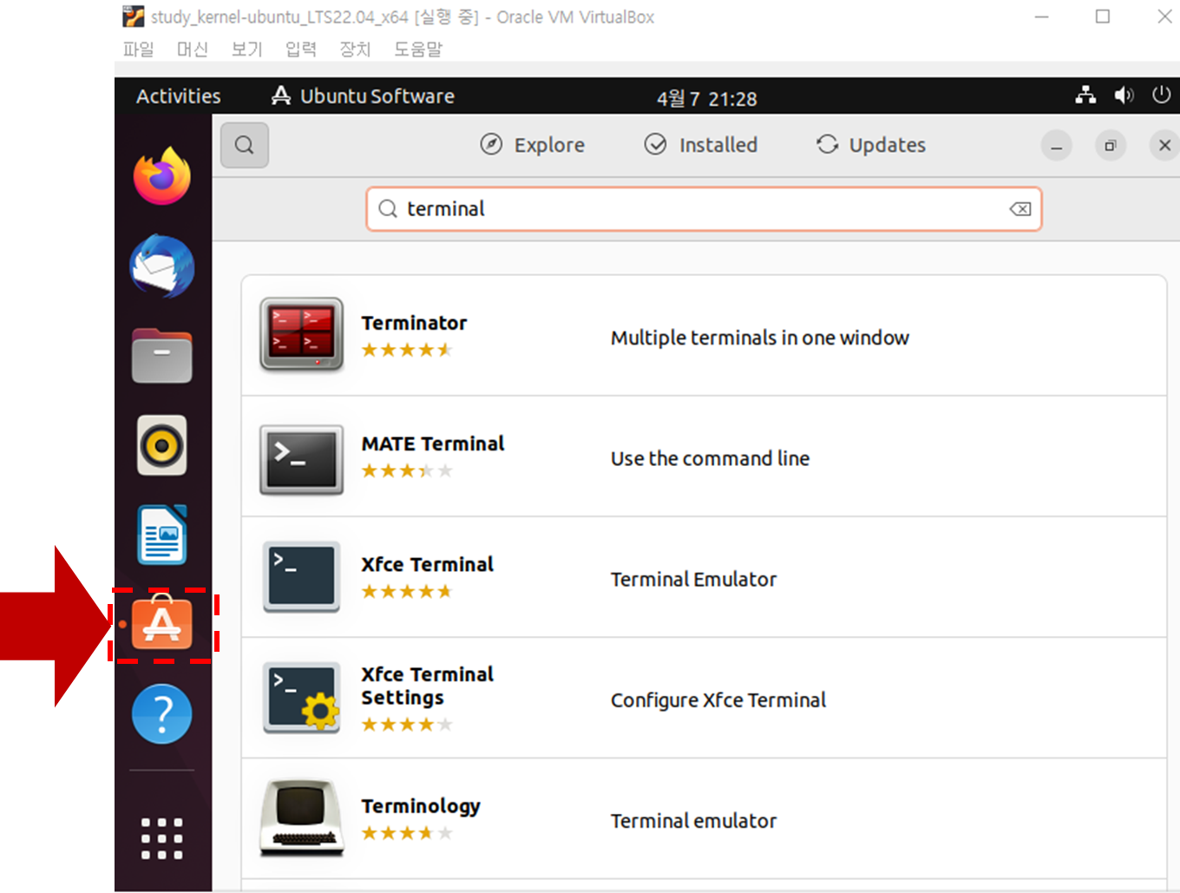Viewport: 1180px width, 893px height.
Task: Switch to the Installed tab
Action: coord(701,145)
